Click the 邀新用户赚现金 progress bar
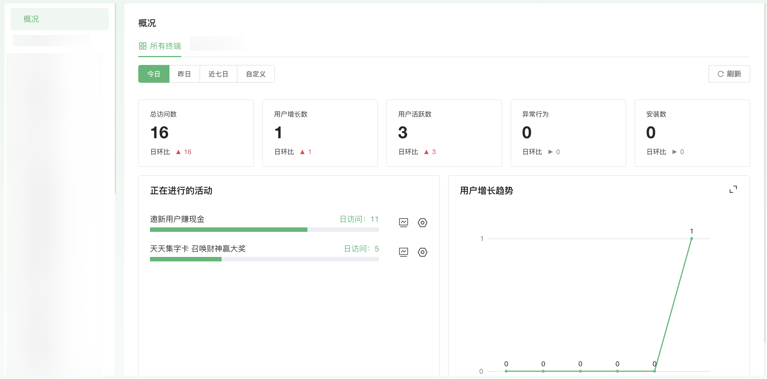The image size is (767, 379). 264,230
